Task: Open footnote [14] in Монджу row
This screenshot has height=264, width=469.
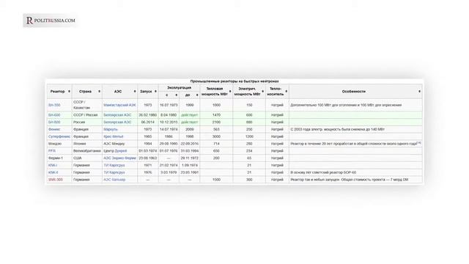Action: pos(418,143)
